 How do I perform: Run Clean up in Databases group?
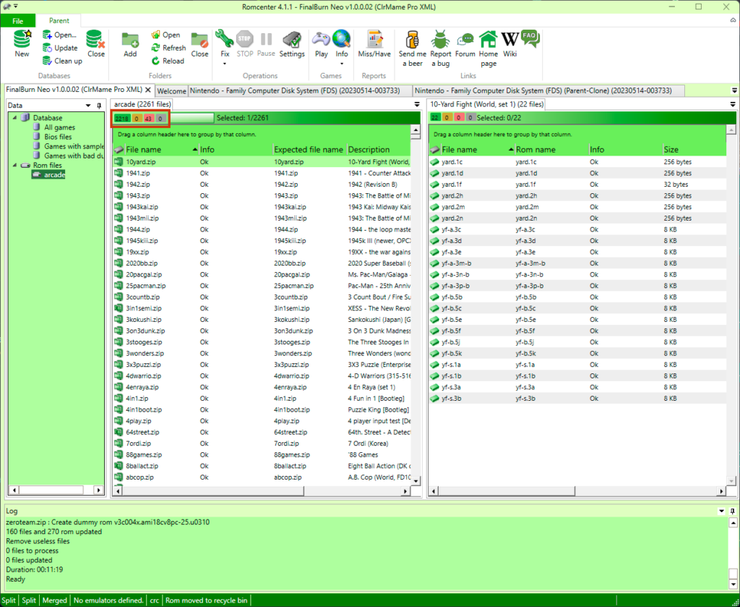tap(62, 61)
